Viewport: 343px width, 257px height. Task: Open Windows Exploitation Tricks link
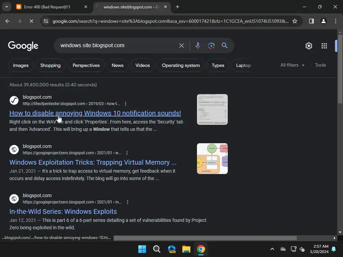[93, 162]
